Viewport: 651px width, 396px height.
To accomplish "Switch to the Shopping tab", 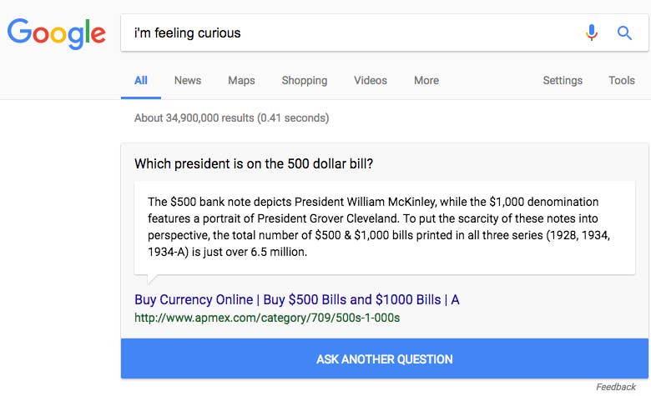I will [305, 81].
